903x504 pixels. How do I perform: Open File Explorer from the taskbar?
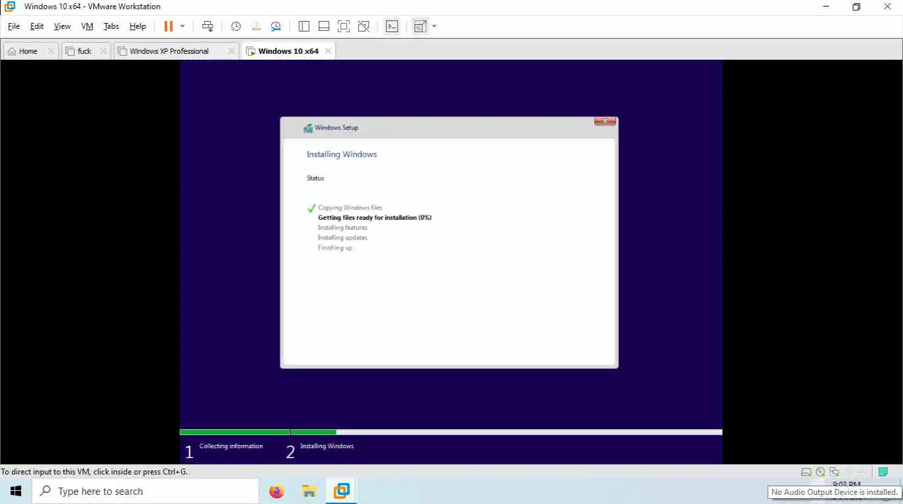pyautogui.click(x=309, y=491)
